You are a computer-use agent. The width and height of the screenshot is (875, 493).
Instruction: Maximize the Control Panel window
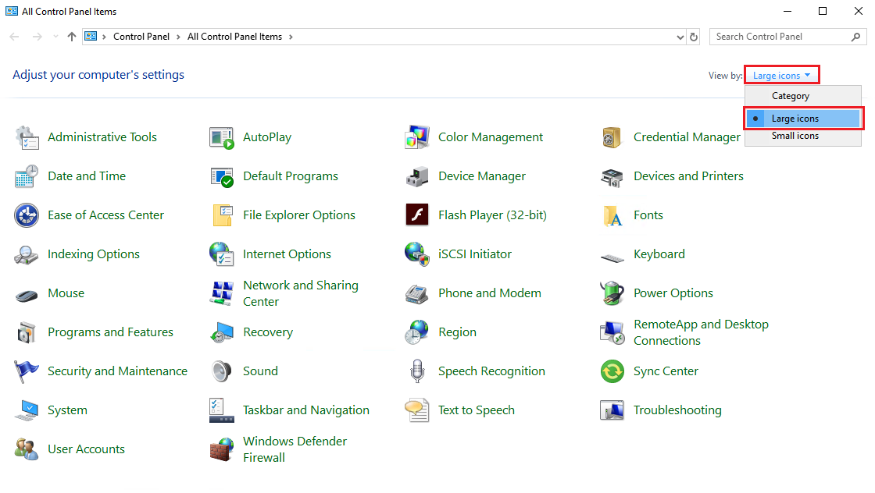(823, 11)
